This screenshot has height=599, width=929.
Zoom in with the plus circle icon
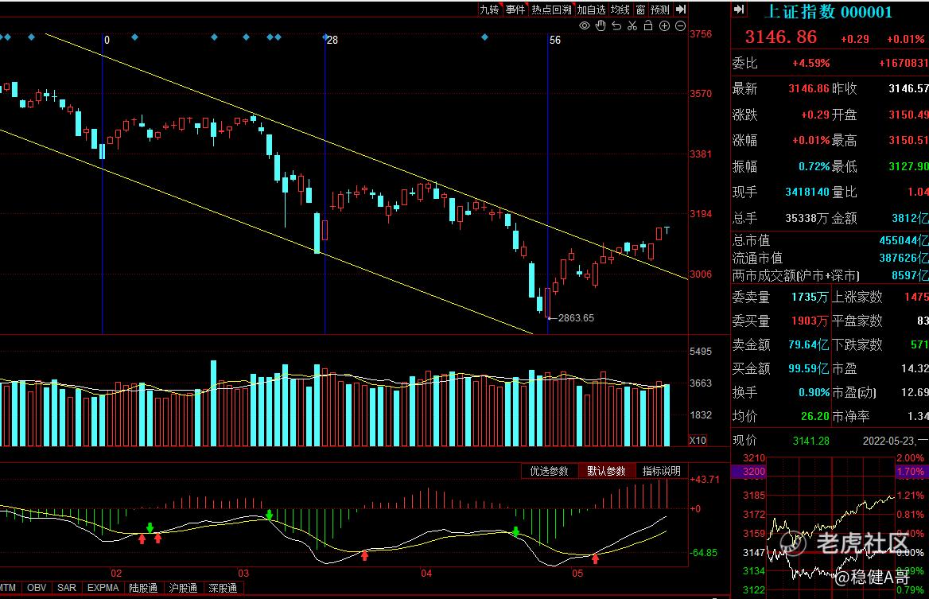[x=664, y=25]
